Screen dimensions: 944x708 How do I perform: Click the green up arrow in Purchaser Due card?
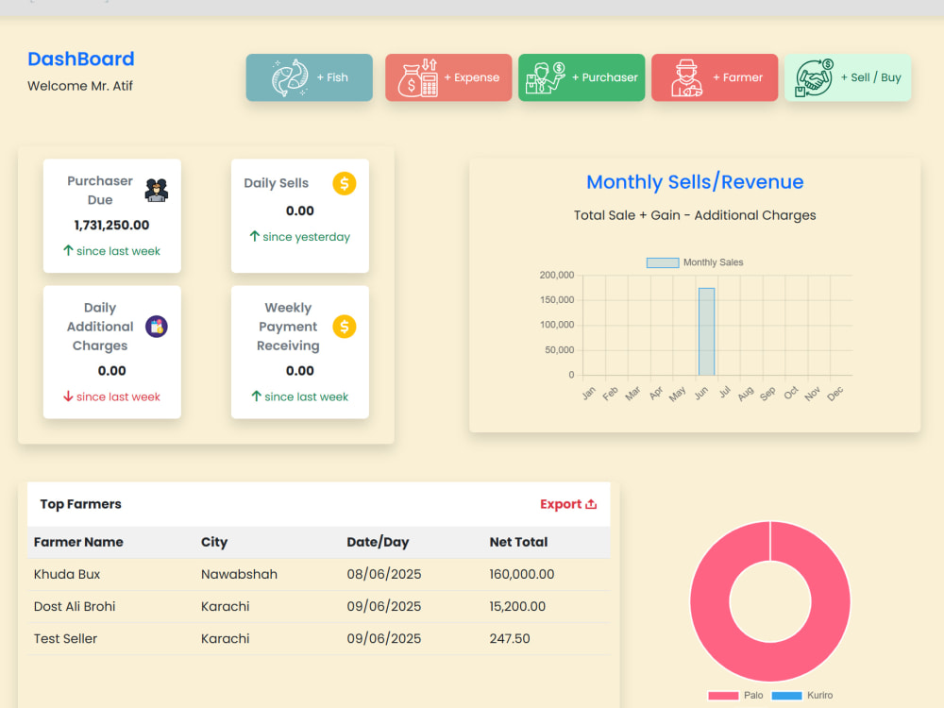[x=68, y=250]
